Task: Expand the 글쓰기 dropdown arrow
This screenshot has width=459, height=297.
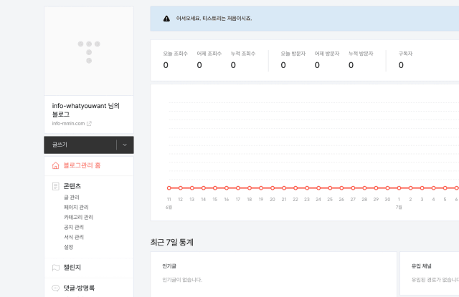Action: click(x=125, y=145)
